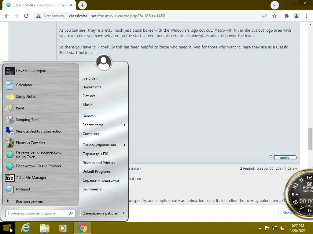Click the network tray icon
Viewport: 313px width, 234px height.
pos(275,228)
